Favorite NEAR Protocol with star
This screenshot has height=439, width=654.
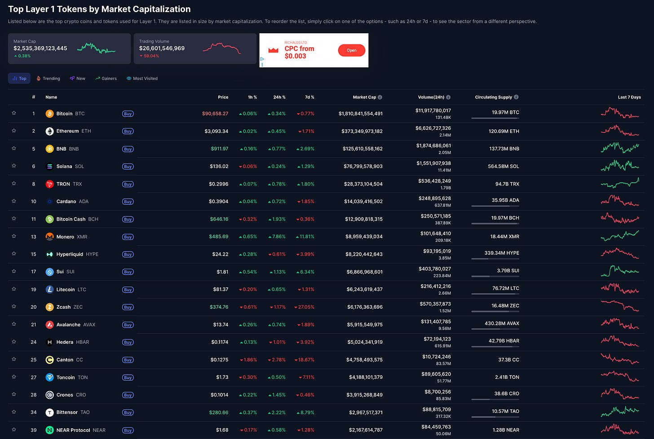pyautogui.click(x=14, y=430)
